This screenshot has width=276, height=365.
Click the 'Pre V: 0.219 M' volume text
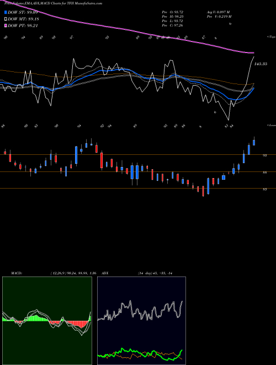(x=219, y=17)
